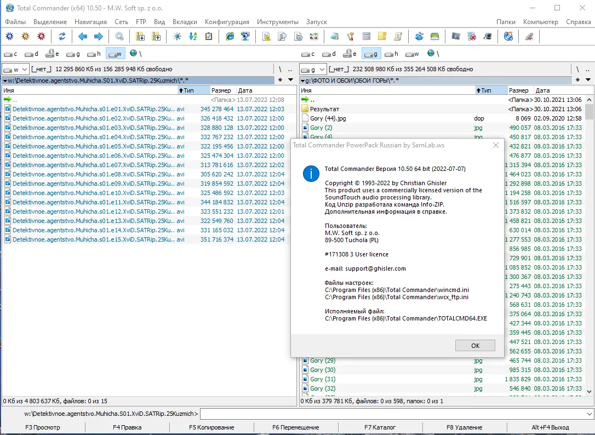Open the left panel drive w dropdown
Viewport: 595px width, 435px height.
(15, 70)
